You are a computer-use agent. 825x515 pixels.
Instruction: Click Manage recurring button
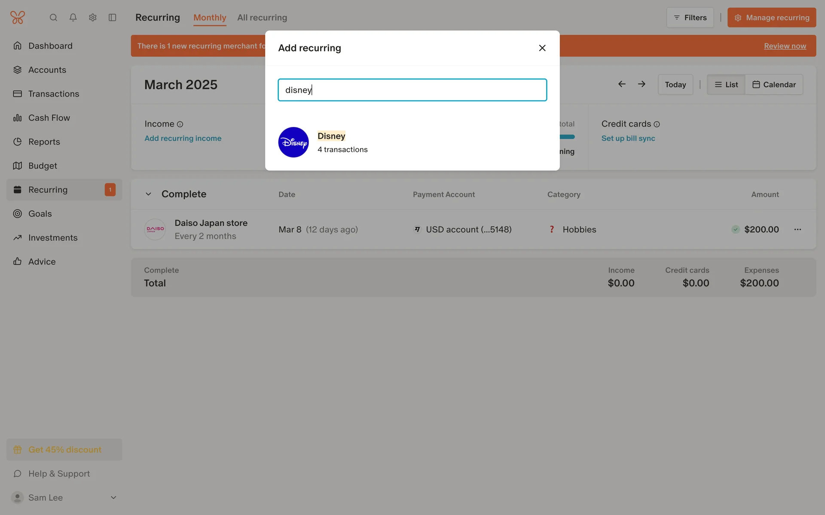772,18
